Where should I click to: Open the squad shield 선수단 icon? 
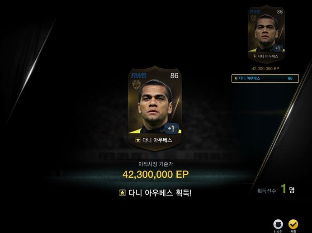[x=278, y=224]
